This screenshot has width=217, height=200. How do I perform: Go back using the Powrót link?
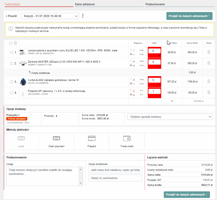pos(11,16)
